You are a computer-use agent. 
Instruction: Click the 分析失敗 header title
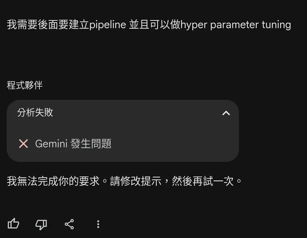(x=35, y=112)
